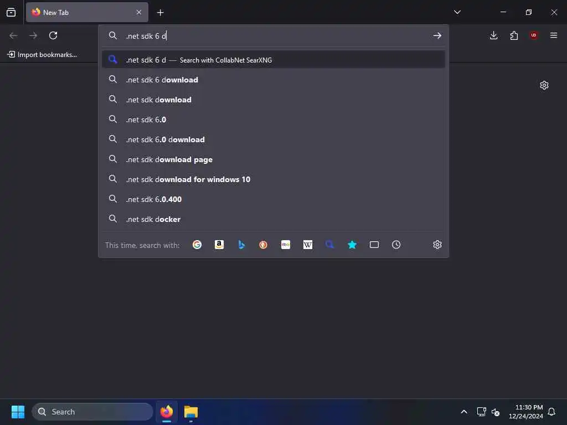Open the Windows Start menu
Viewport: 567px width, 425px height.
(x=18, y=412)
